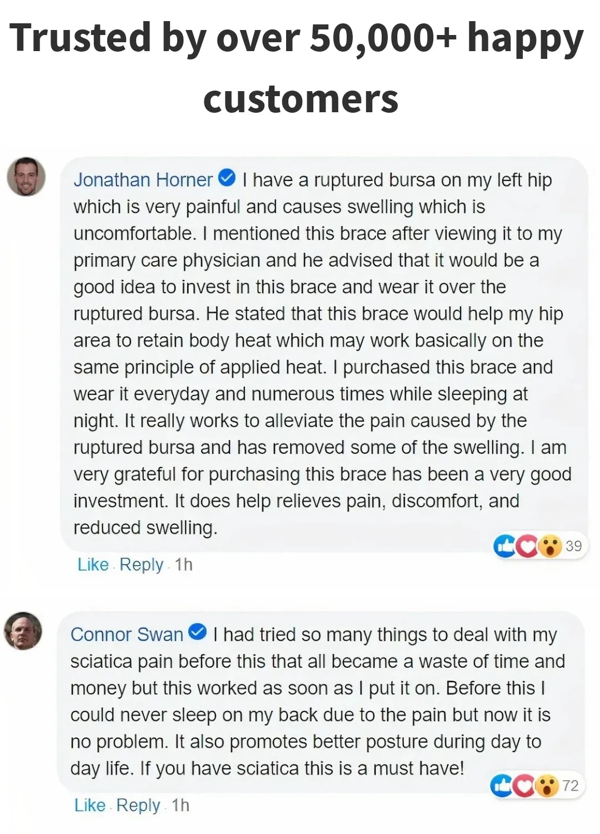Click verified badge next to Jonathan Horner
This screenshot has height=834, width=600.
227,178
